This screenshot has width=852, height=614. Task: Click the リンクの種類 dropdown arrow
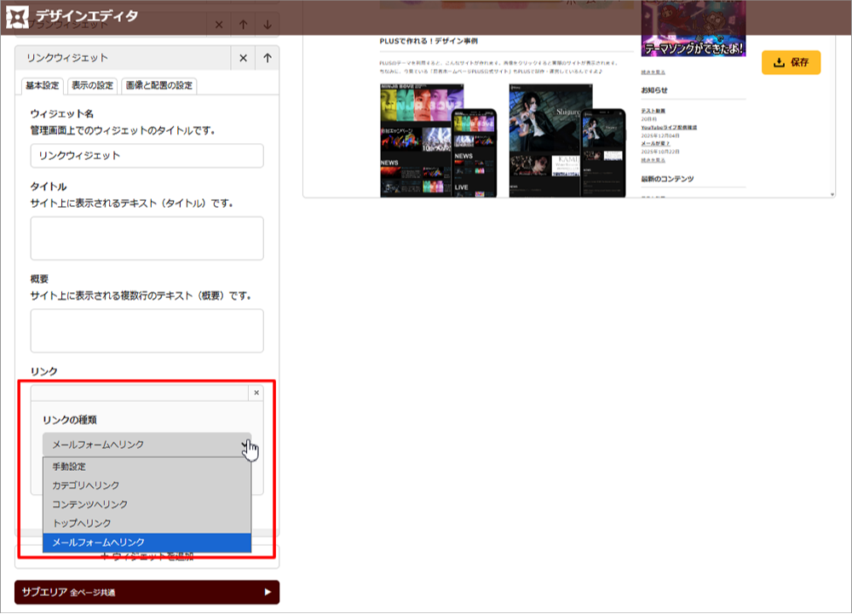coord(245,445)
